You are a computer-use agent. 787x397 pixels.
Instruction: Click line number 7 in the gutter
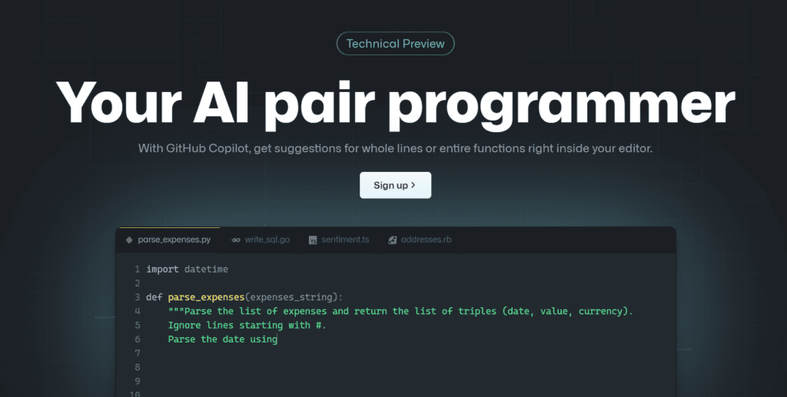(137, 353)
